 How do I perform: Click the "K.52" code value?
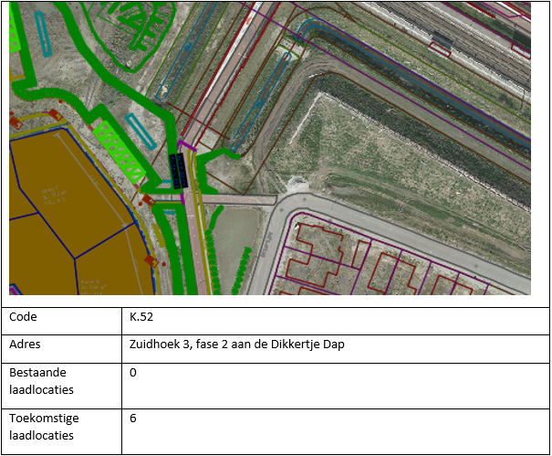click(142, 318)
